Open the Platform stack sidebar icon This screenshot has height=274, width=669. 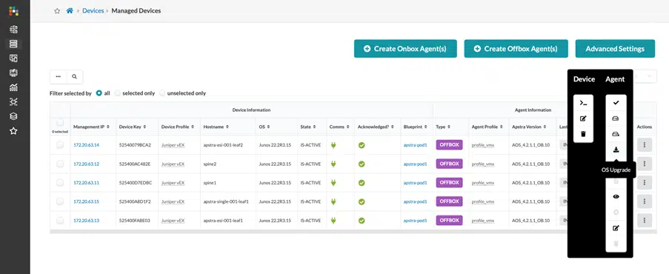pyautogui.click(x=13, y=116)
